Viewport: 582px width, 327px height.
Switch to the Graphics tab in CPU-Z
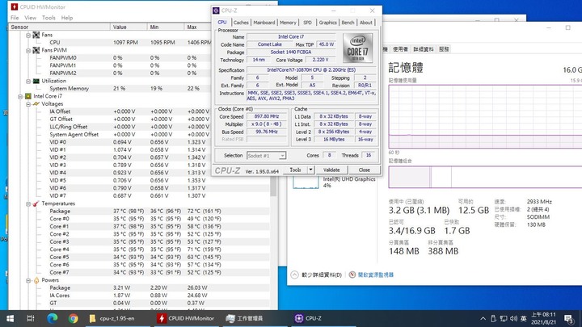click(x=327, y=23)
